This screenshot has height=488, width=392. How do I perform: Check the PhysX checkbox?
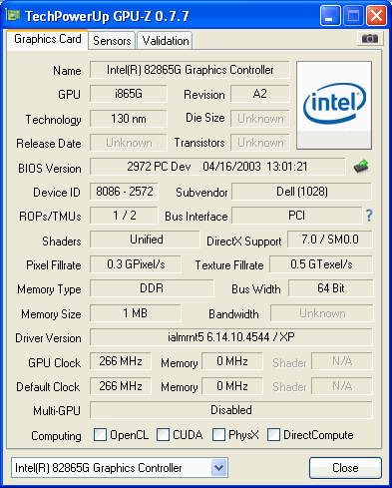point(218,434)
